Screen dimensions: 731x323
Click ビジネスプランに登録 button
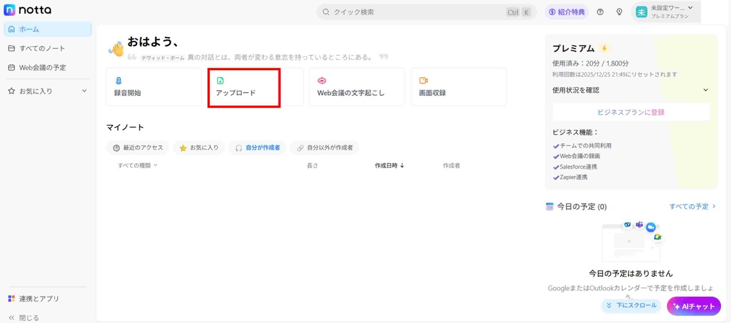coord(631,112)
